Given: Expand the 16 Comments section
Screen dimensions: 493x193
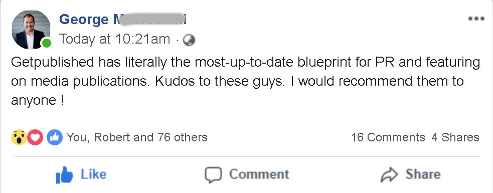Looking at the screenshot, I should 388,137.
